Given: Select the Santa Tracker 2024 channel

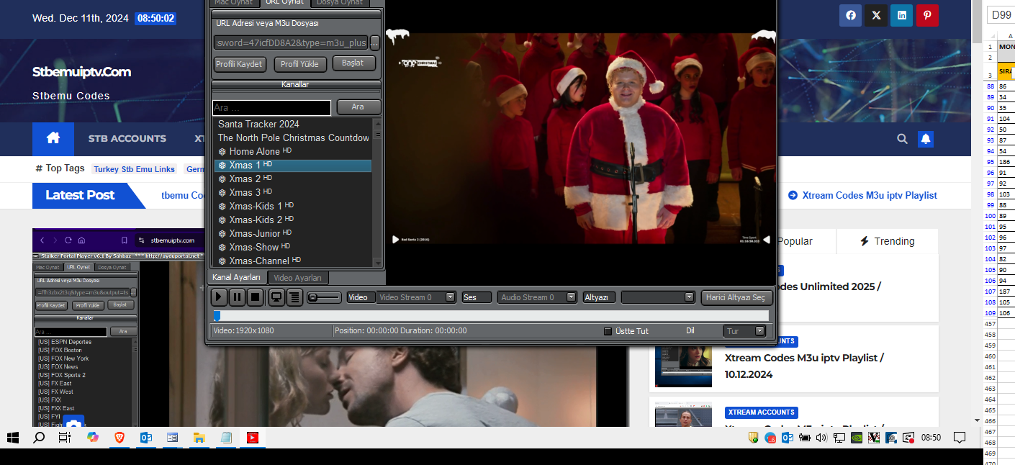Looking at the screenshot, I should (x=292, y=124).
